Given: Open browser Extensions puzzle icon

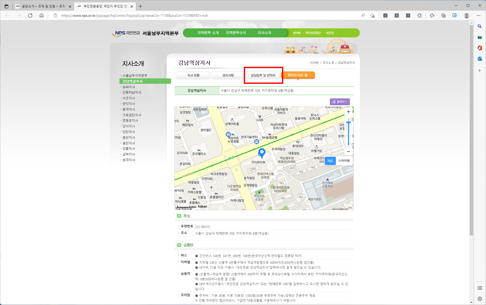Looking at the screenshot, I should pos(419,15).
